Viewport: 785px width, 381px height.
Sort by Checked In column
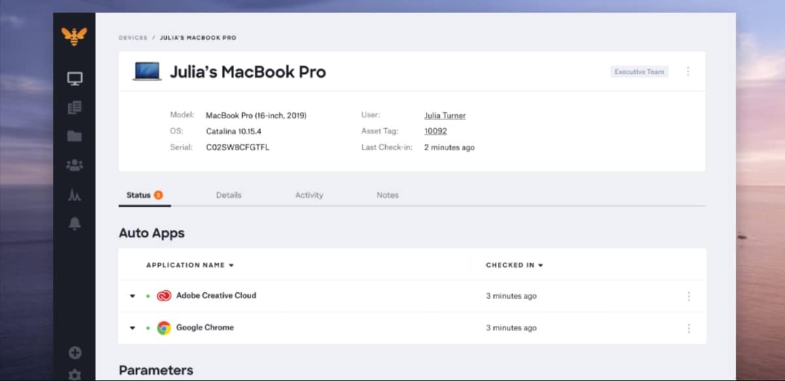[515, 265]
